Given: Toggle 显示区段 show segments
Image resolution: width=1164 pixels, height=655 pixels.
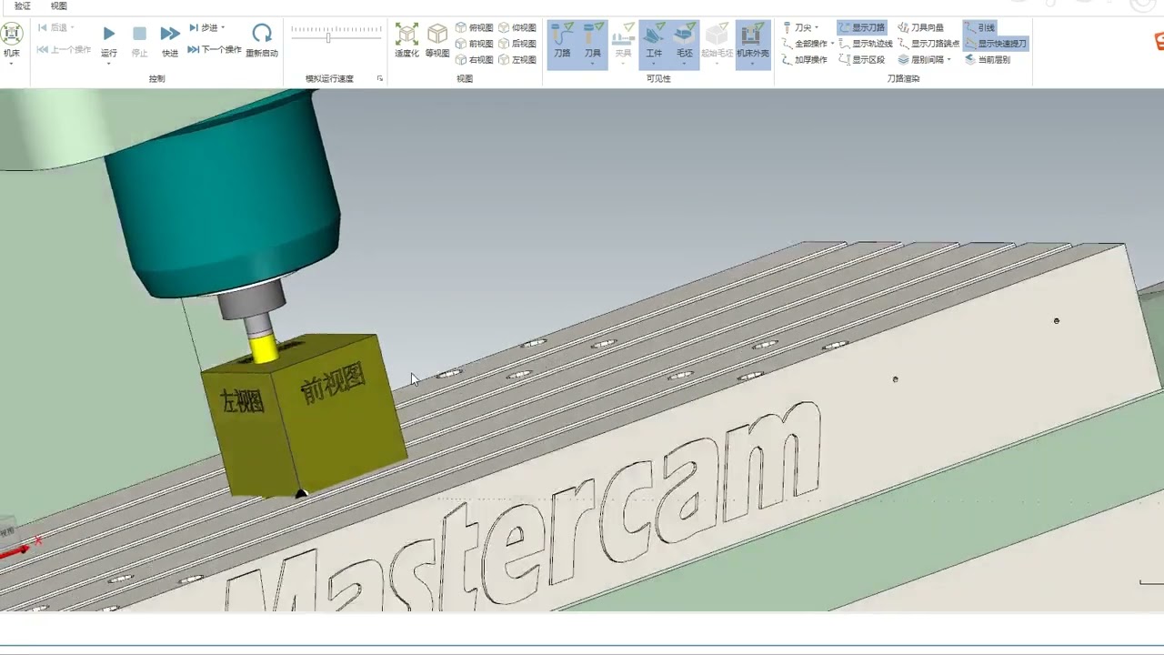Looking at the screenshot, I should (861, 60).
